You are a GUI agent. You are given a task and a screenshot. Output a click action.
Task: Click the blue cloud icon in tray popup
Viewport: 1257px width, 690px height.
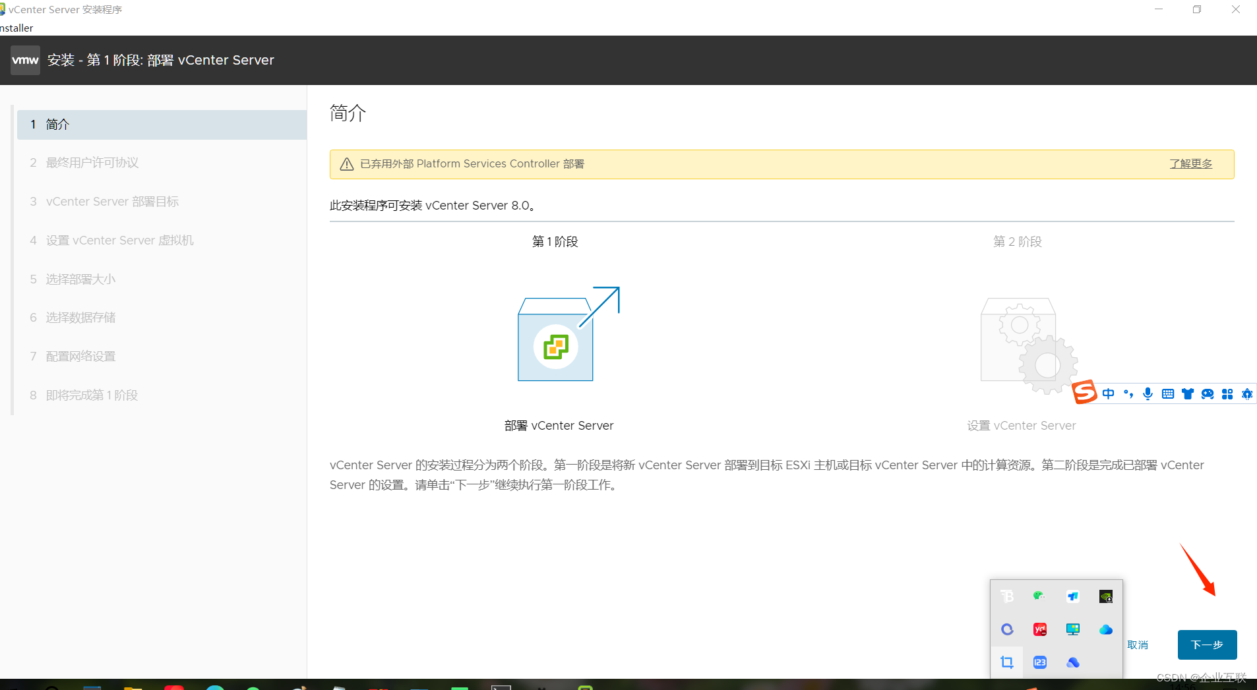click(1106, 629)
